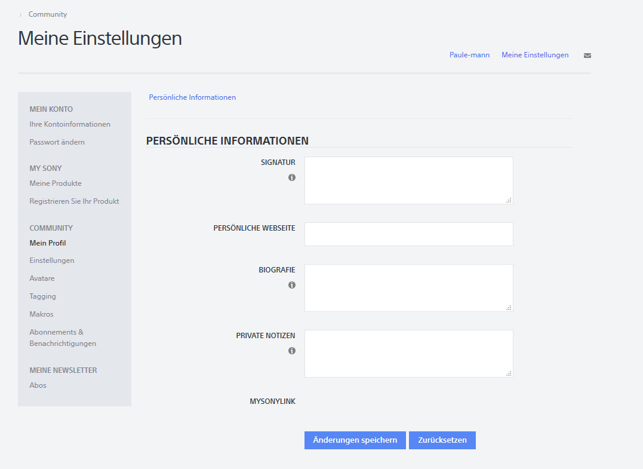This screenshot has height=469, width=643.
Task: Click the Signatur text area resize handle
Action: point(509,200)
